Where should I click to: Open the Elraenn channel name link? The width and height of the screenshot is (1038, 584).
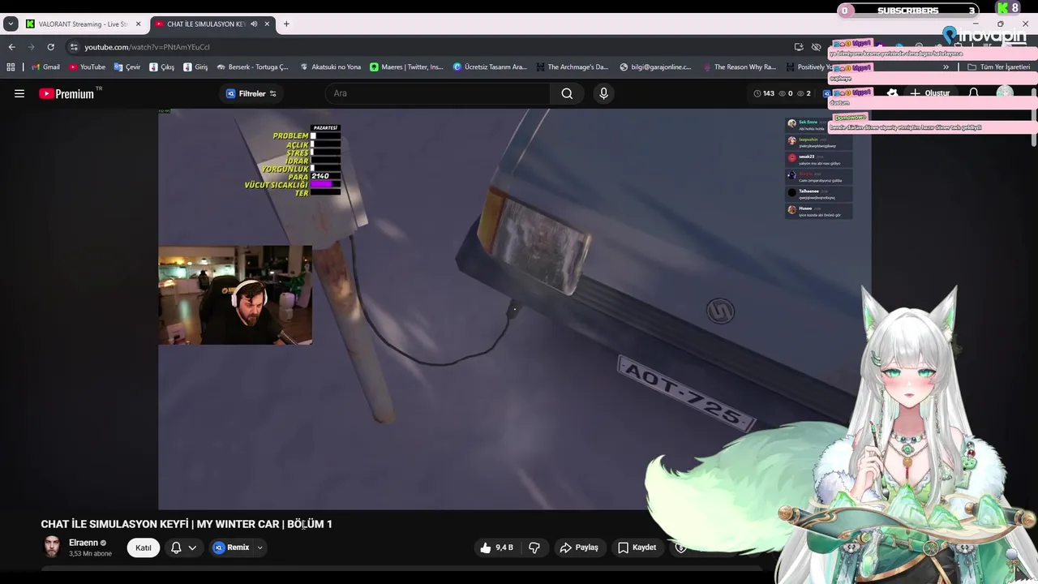84,543
